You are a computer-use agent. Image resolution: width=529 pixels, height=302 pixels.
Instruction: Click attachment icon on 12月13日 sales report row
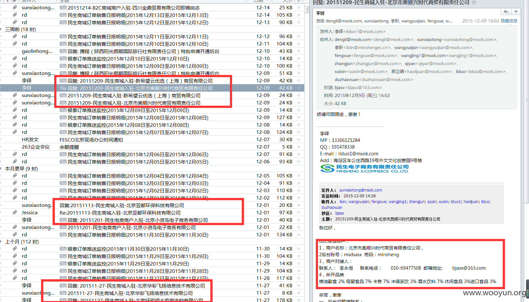point(15,15)
